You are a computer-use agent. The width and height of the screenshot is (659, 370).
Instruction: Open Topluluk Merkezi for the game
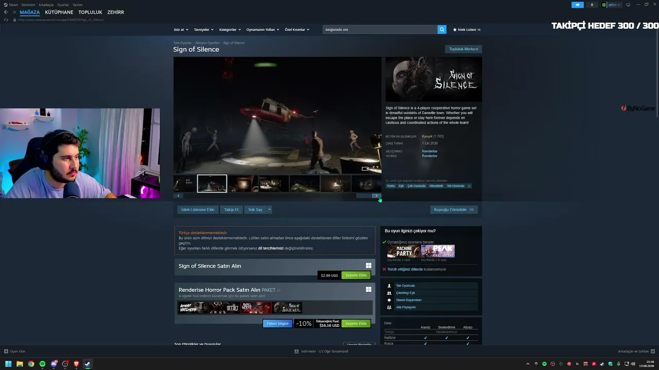(463, 49)
